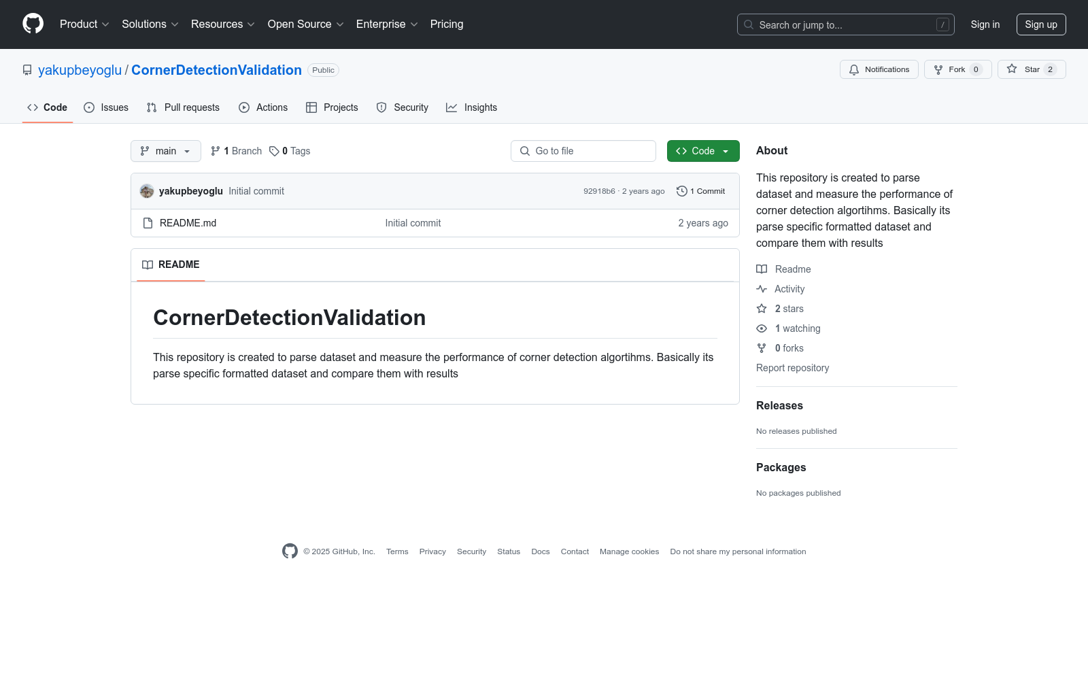Screen dimensions: 1088x680
Task: Open the README.md file
Action: pos(188,223)
